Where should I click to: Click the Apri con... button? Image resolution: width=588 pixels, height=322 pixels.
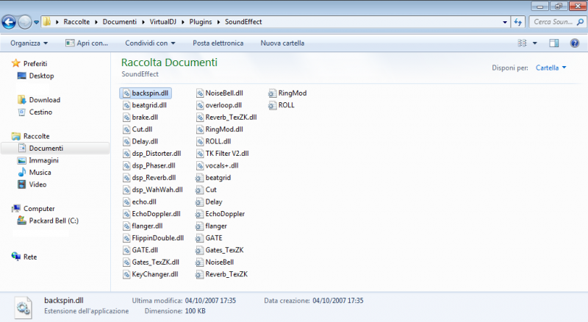point(87,43)
